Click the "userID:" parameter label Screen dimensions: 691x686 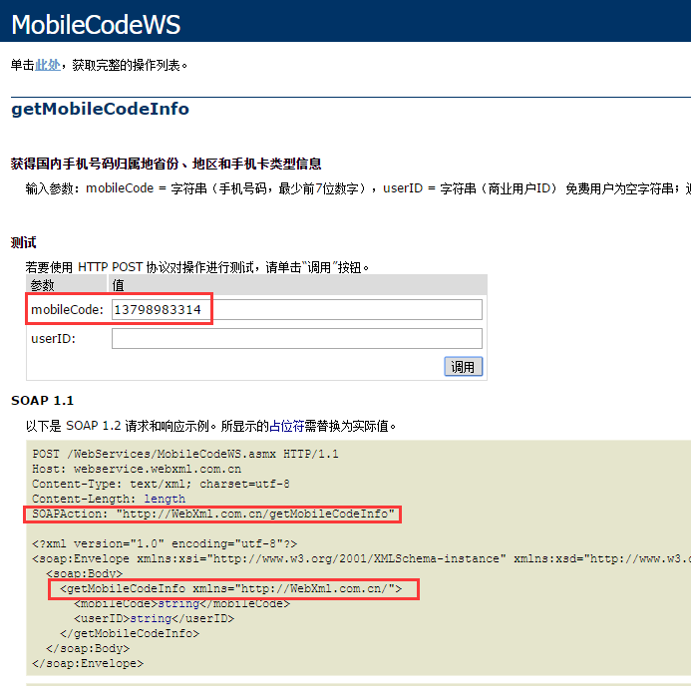[x=53, y=339]
